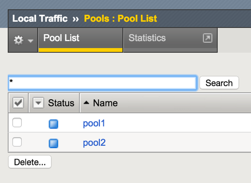Click the Local Traffic breadcrumb title

coord(40,18)
